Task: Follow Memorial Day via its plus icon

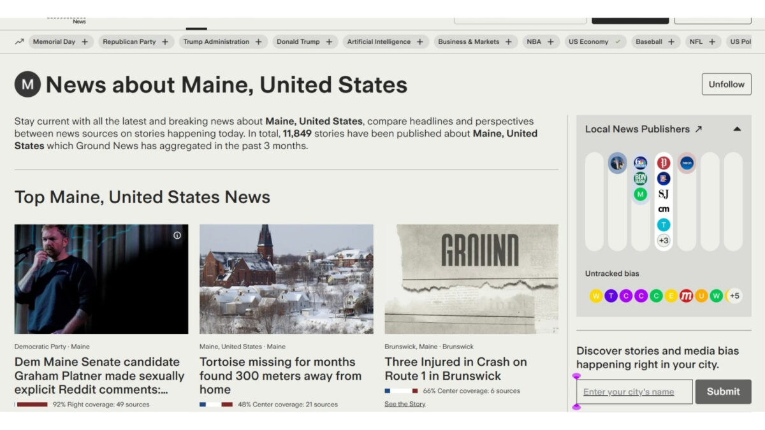Action: (x=85, y=42)
